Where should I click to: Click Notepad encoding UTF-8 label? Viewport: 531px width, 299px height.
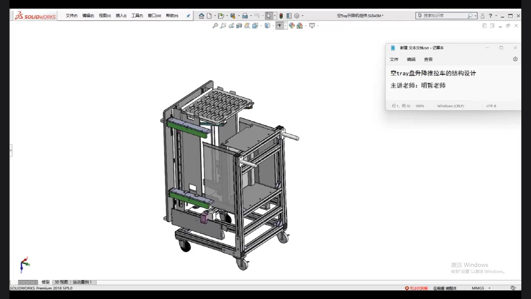[x=491, y=106]
